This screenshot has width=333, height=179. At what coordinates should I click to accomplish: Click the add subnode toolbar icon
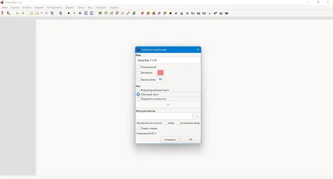tap(8, 13)
